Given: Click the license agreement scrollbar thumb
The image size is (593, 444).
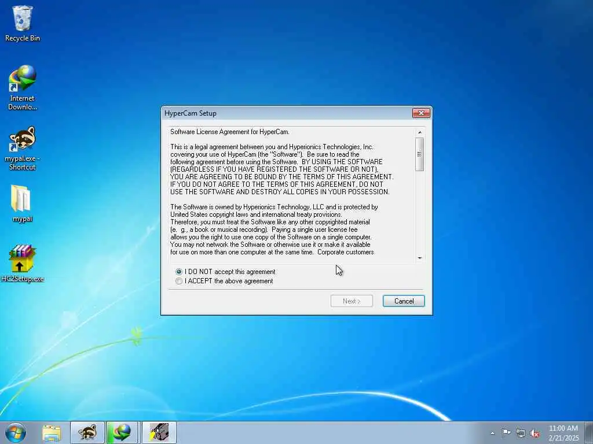Looking at the screenshot, I should tap(419, 154).
